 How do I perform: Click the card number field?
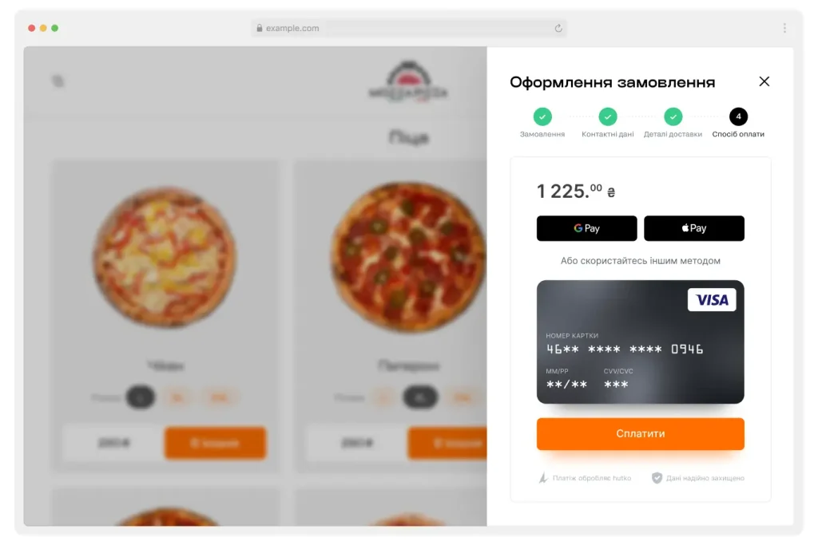(625, 349)
